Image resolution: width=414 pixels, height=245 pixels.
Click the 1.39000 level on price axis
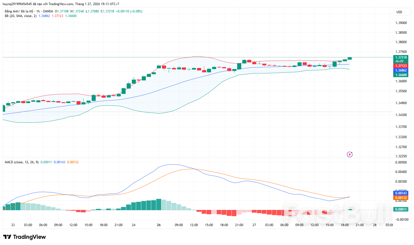point(401,23)
